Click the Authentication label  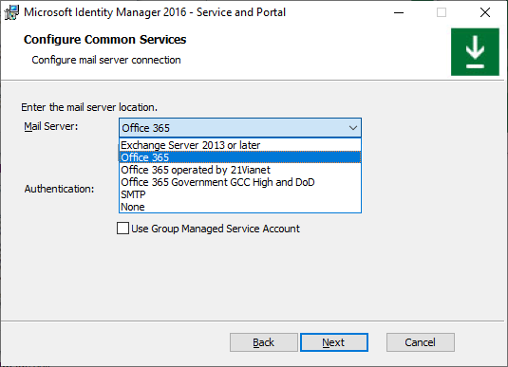[x=59, y=189]
